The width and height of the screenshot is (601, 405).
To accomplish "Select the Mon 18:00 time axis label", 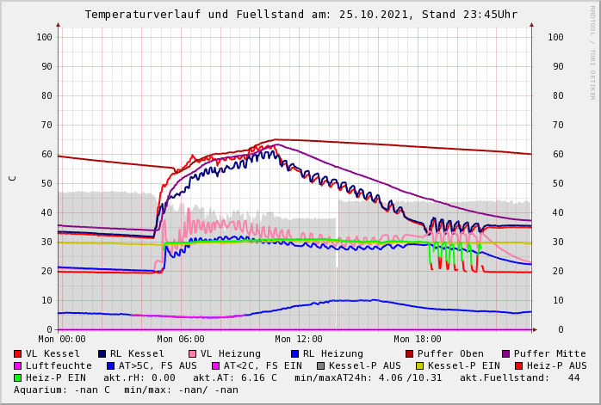I will 418,340.
